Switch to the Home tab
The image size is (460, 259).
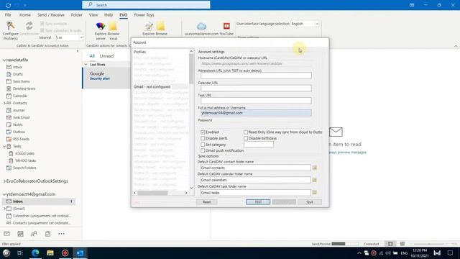tap(25, 14)
